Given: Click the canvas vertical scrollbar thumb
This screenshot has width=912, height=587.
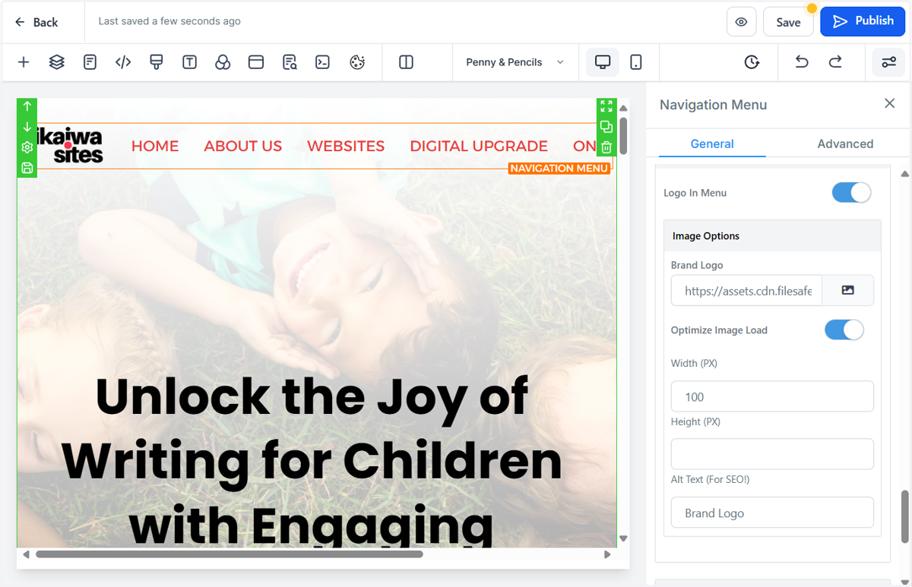Looking at the screenshot, I should point(623,135).
